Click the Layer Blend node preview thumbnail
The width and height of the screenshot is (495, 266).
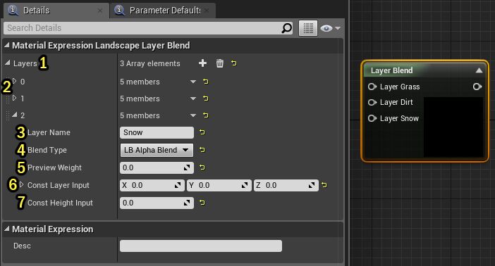[x=453, y=127]
